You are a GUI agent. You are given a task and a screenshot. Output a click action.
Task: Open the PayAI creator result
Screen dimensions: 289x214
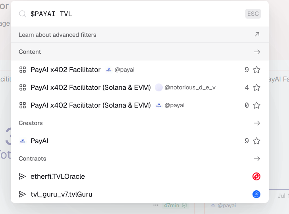tap(140, 141)
